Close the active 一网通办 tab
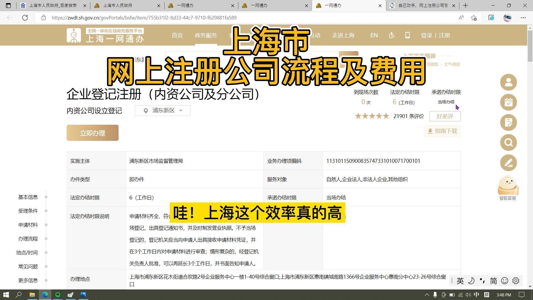The width and height of the screenshot is (533, 300). 380,6
